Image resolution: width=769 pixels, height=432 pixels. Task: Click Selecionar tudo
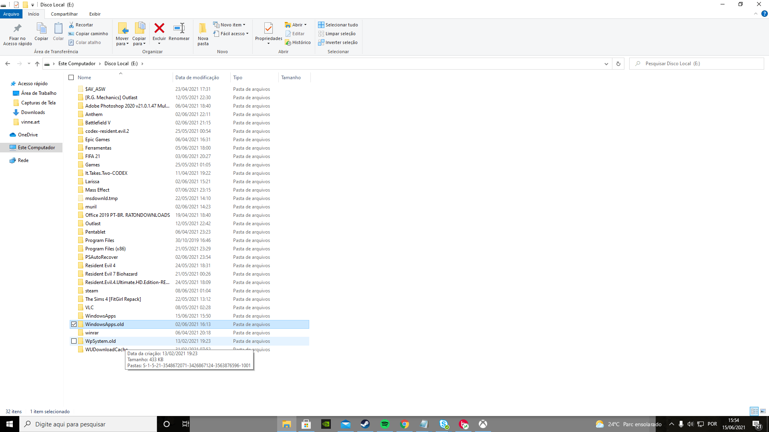tap(338, 25)
